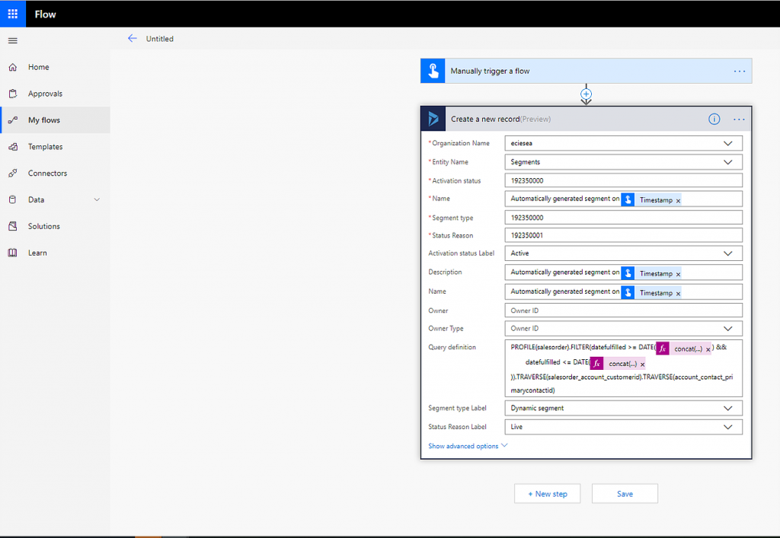Expand Show advanced options
This screenshot has width=780, height=538.
coord(468,446)
